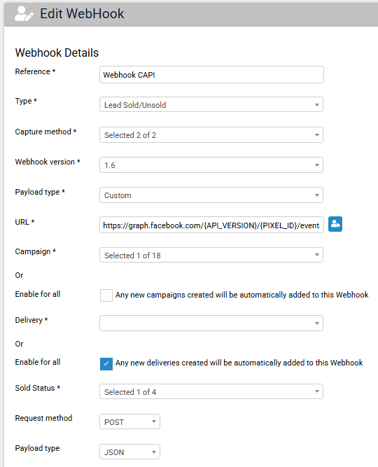Image resolution: width=378 pixels, height=467 pixels.
Task: Open Payload type dropdown set to Custom
Action: coord(211,195)
